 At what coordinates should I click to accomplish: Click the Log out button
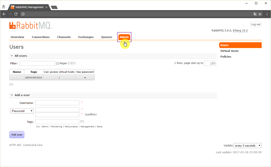click(256, 24)
